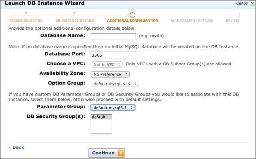The width and height of the screenshot is (256, 159).
Task: Click the DB Security Group(s) label
Action: point(56,116)
